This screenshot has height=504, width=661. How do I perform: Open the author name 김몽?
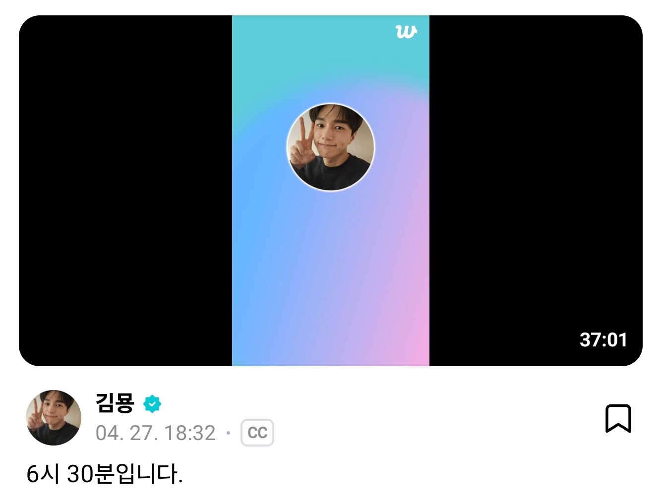(115, 403)
